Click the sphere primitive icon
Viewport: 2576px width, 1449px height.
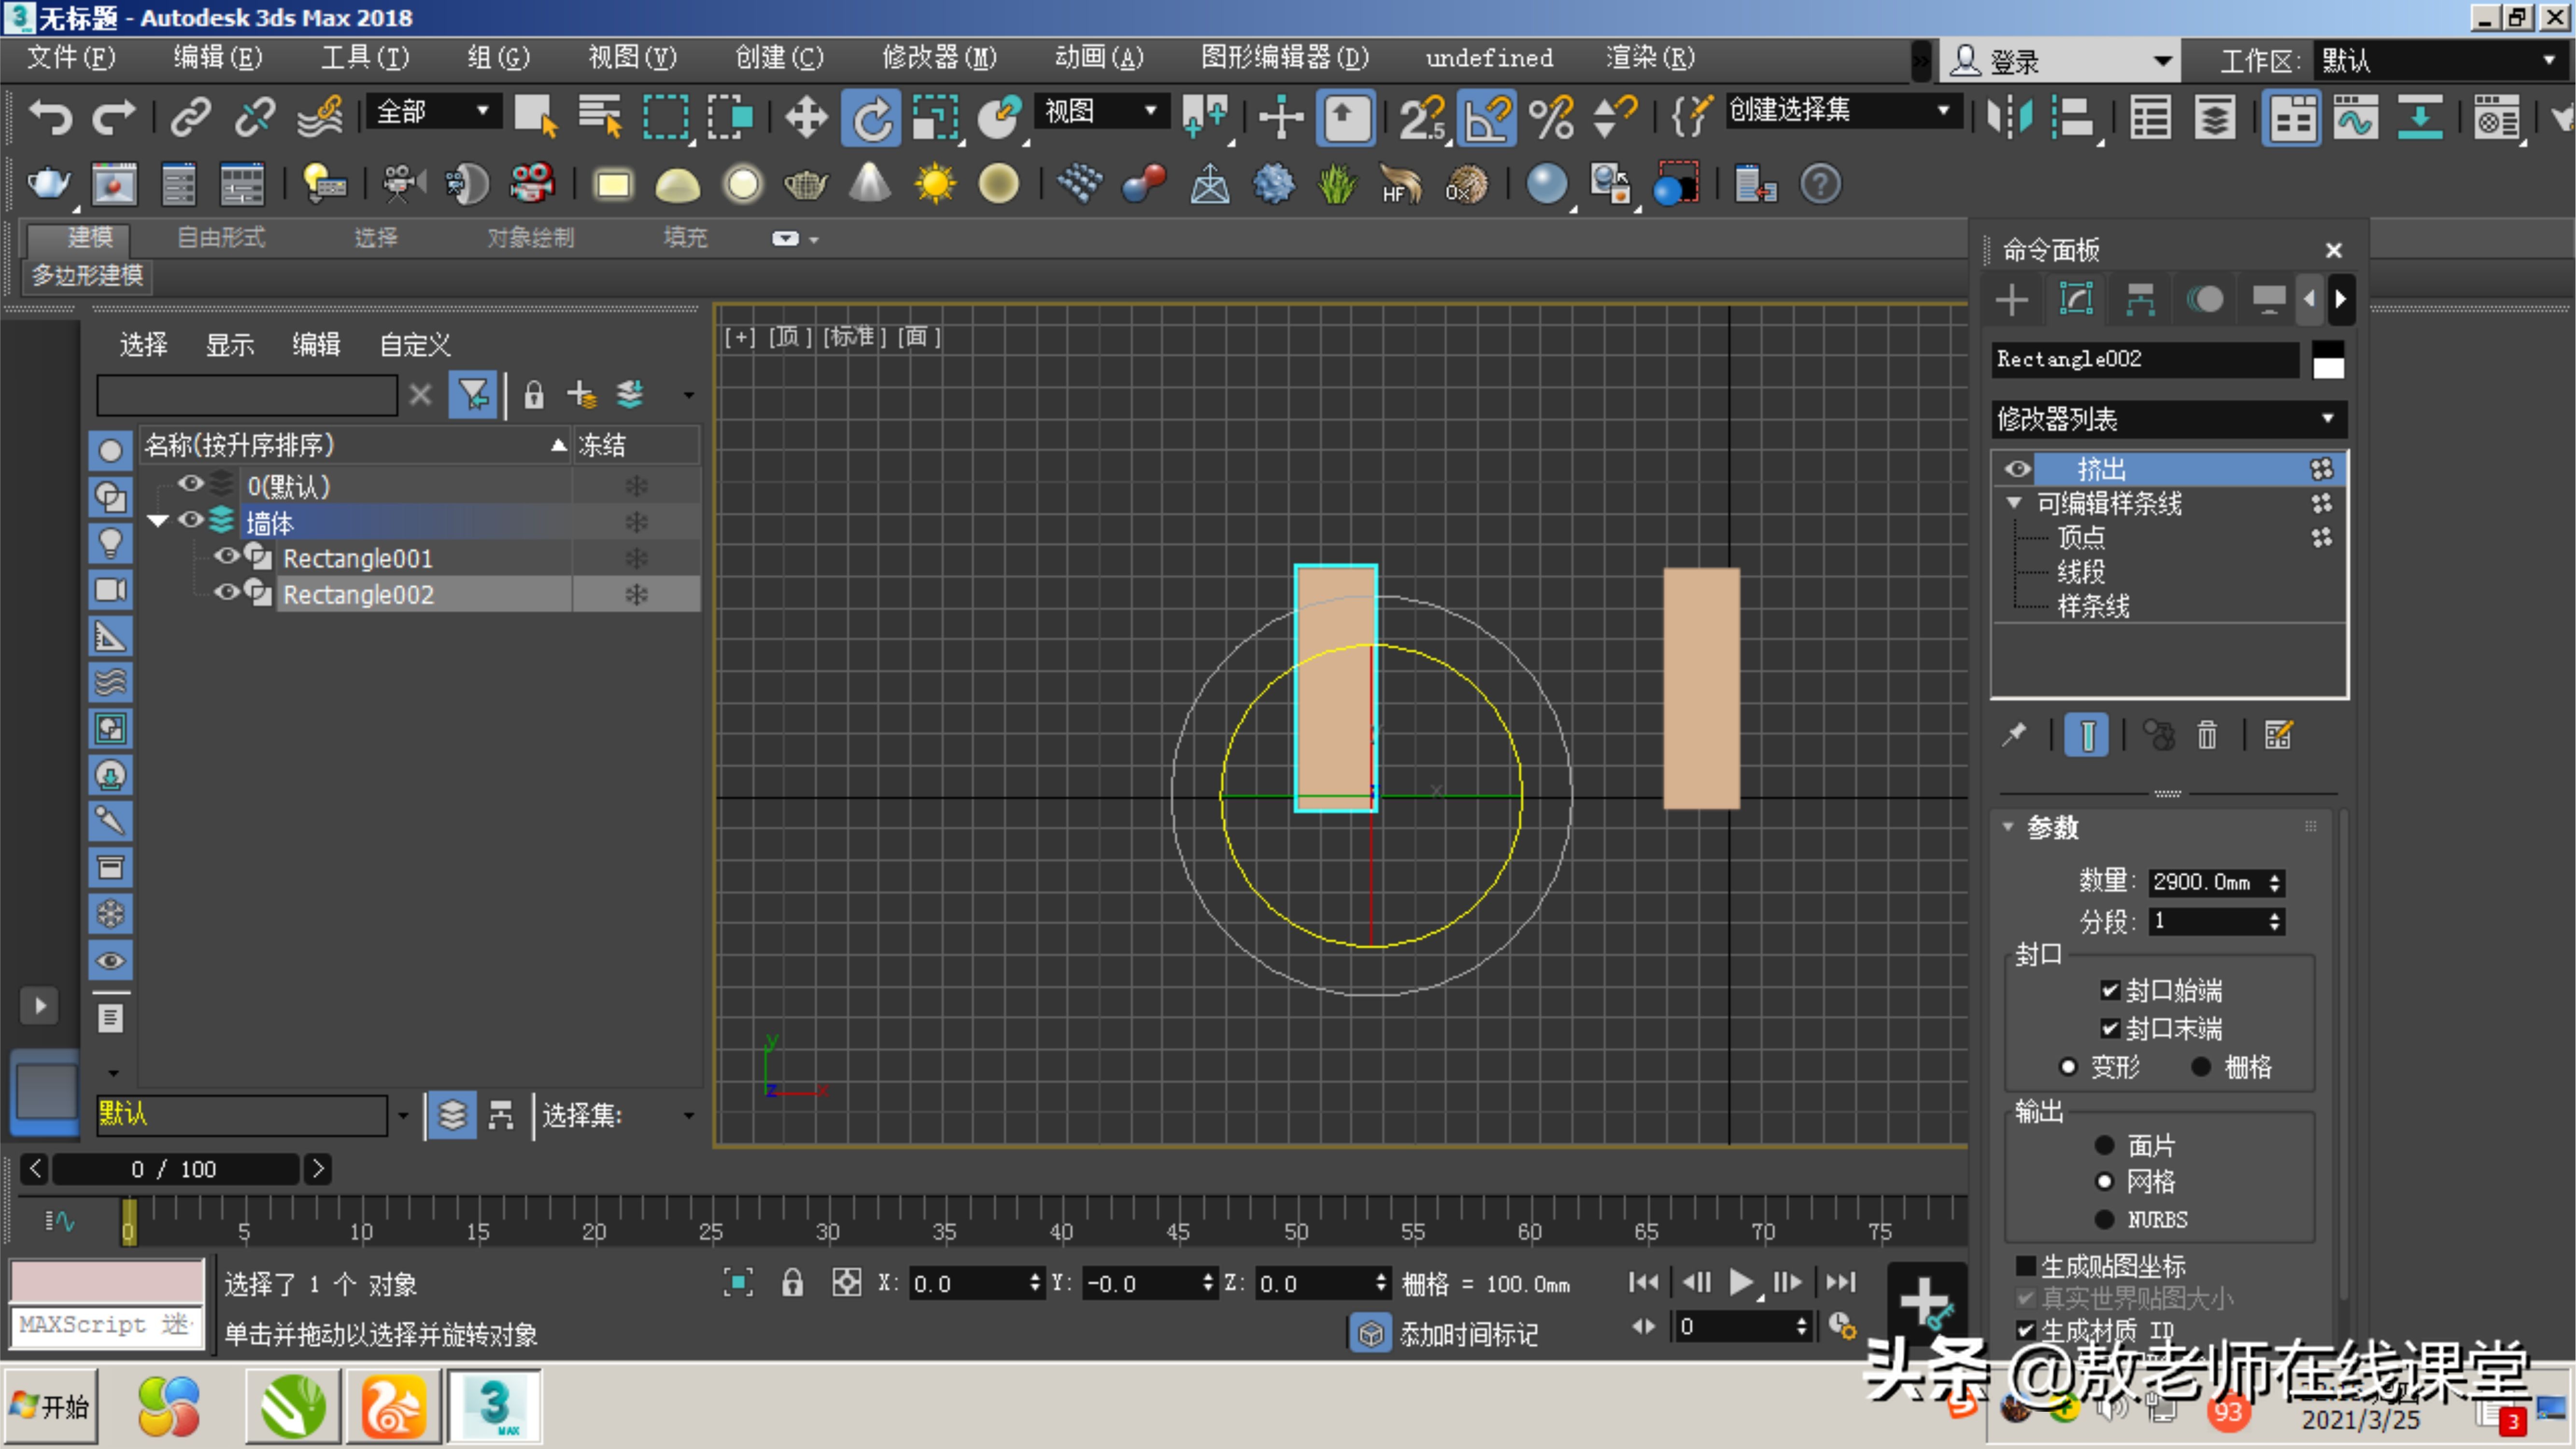(743, 184)
